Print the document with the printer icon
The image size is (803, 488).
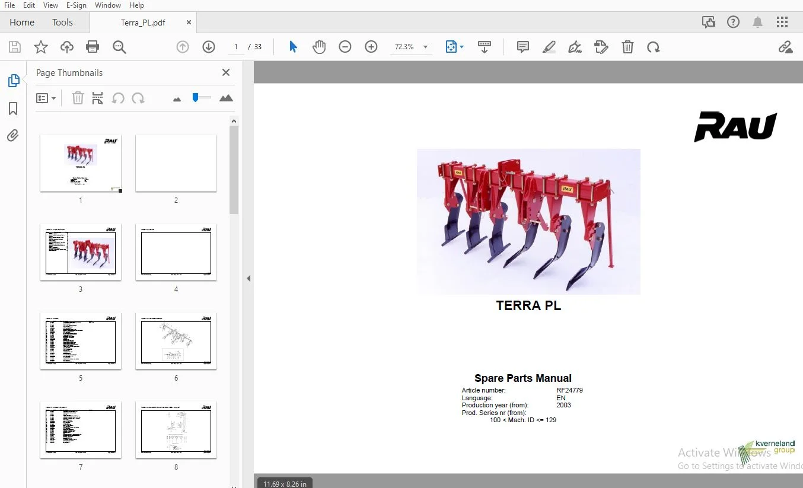[93, 47]
